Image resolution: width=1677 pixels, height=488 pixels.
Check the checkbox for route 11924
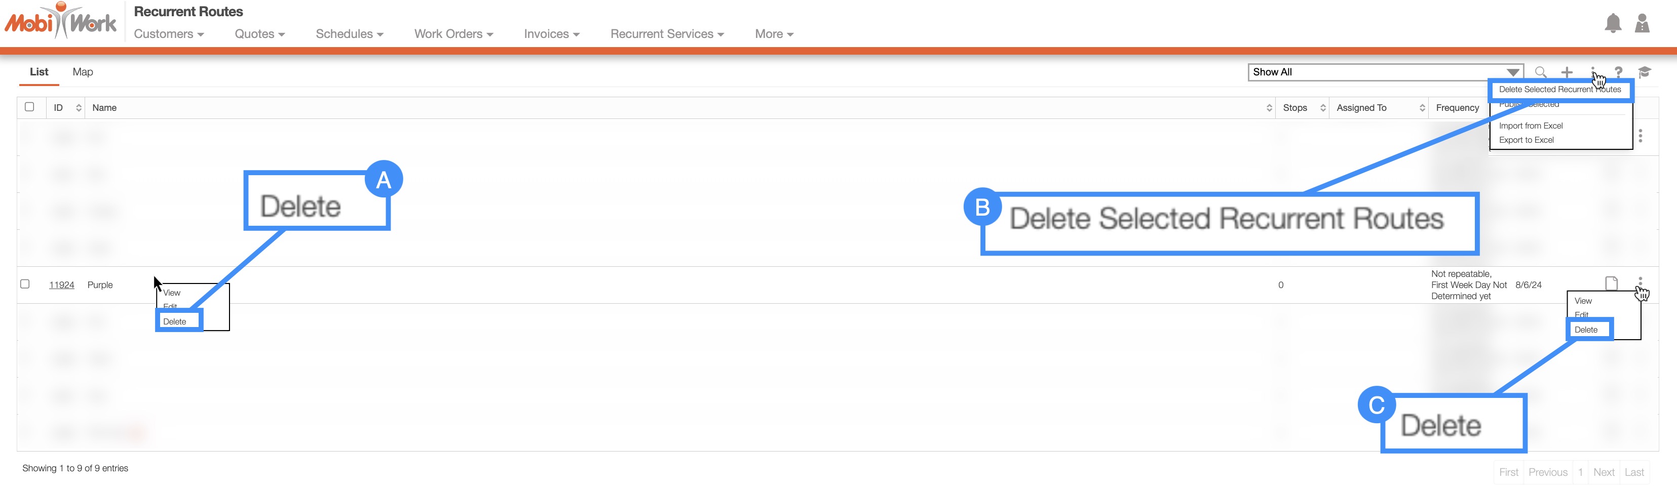25,283
